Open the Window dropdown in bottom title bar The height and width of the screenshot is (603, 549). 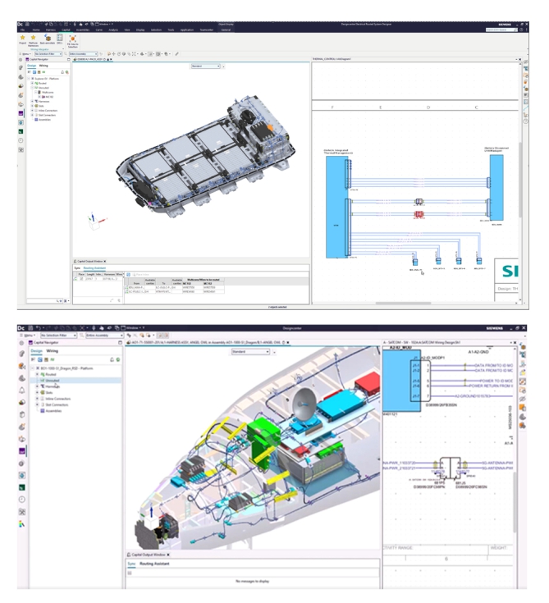pyautogui.click(x=135, y=328)
